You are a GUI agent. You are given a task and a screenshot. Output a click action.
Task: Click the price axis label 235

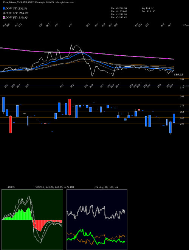pos(182,124)
